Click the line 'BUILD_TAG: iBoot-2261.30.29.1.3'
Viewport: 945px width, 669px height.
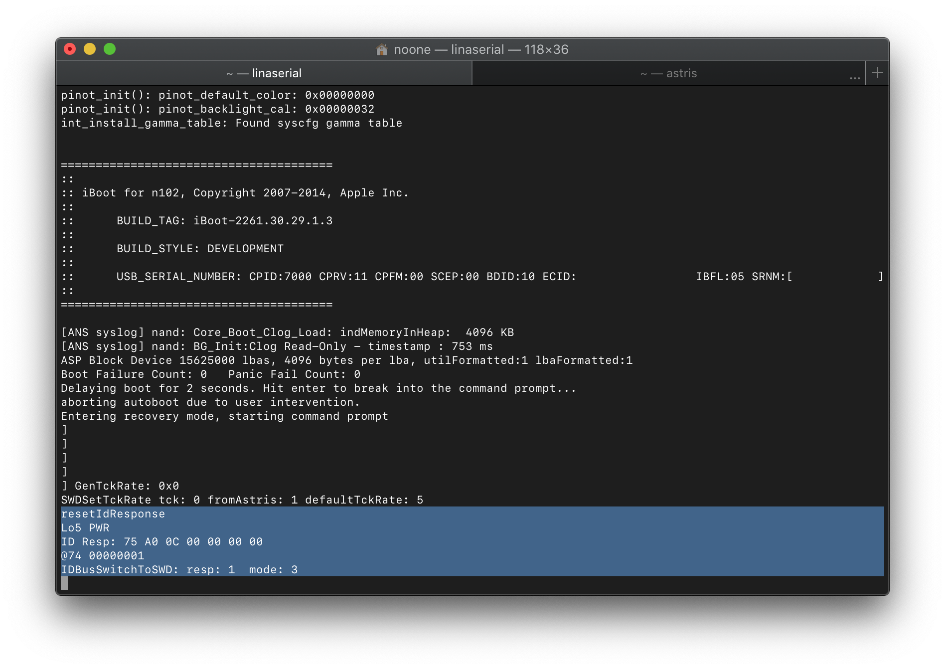point(224,221)
